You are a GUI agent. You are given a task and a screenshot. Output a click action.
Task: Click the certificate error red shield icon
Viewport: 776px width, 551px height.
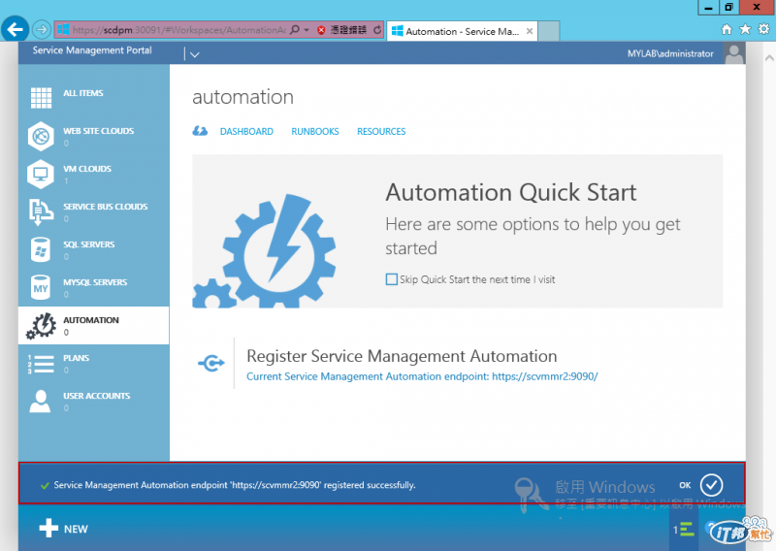[321, 30]
